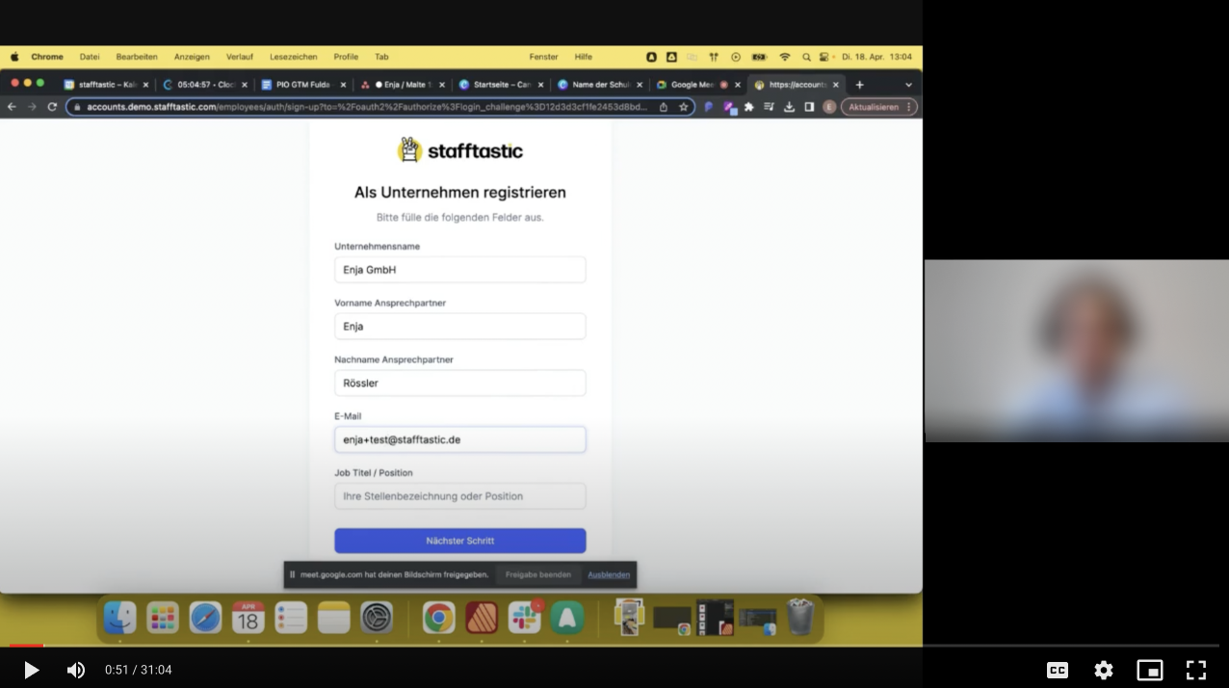1229x688 pixels.
Task: Open video settings gear
Action: [1104, 670]
